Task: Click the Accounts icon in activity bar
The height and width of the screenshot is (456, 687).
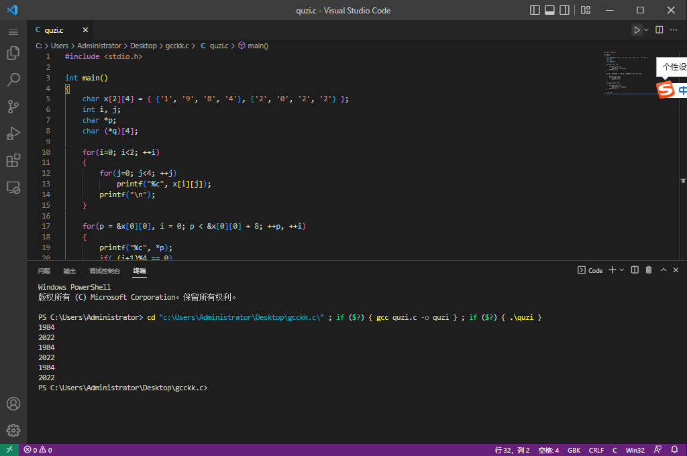Action: [13, 404]
